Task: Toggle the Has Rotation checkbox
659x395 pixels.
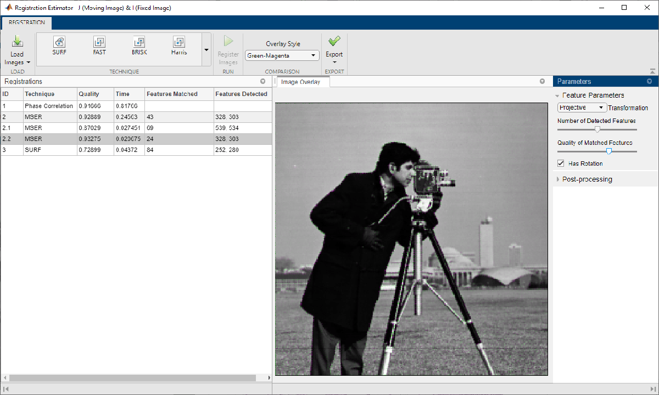Action: (x=561, y=163)
